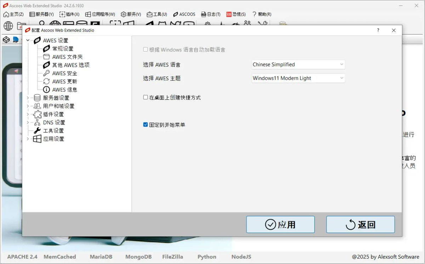Click the 应用 button

tap(280, 224)
